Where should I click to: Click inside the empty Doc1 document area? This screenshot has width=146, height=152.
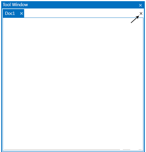tap(73, 84)
